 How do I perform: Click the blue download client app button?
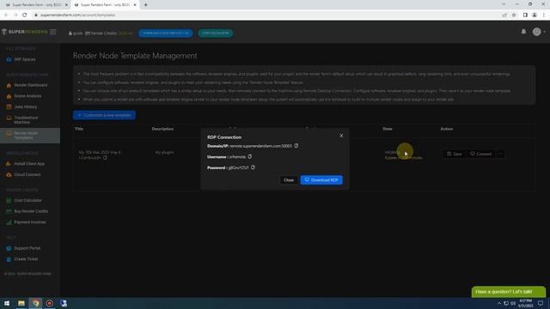click(166, 33)
